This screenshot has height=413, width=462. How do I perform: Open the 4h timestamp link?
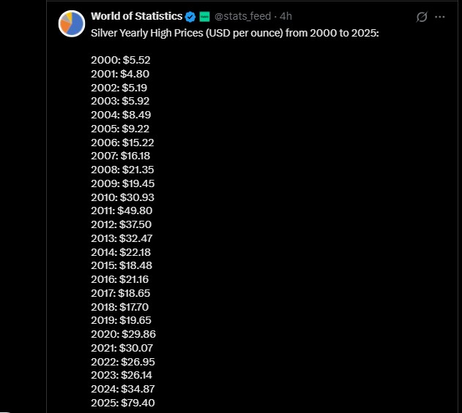click(x=286, y=17)
